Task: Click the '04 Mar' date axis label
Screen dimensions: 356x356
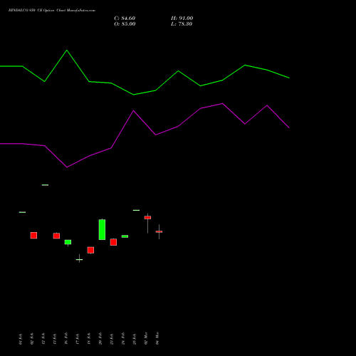Action: coord(157,338)
